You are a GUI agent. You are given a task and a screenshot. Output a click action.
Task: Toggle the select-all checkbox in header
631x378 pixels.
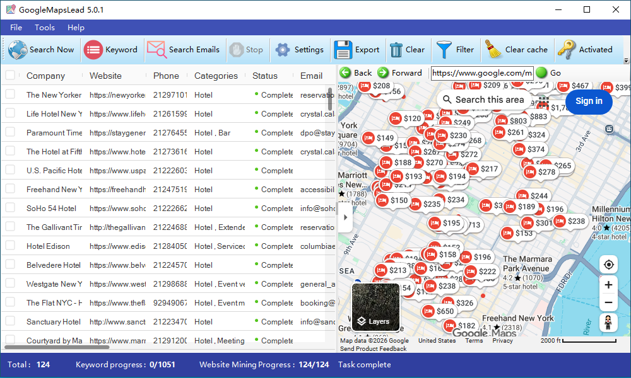point(10,76)
